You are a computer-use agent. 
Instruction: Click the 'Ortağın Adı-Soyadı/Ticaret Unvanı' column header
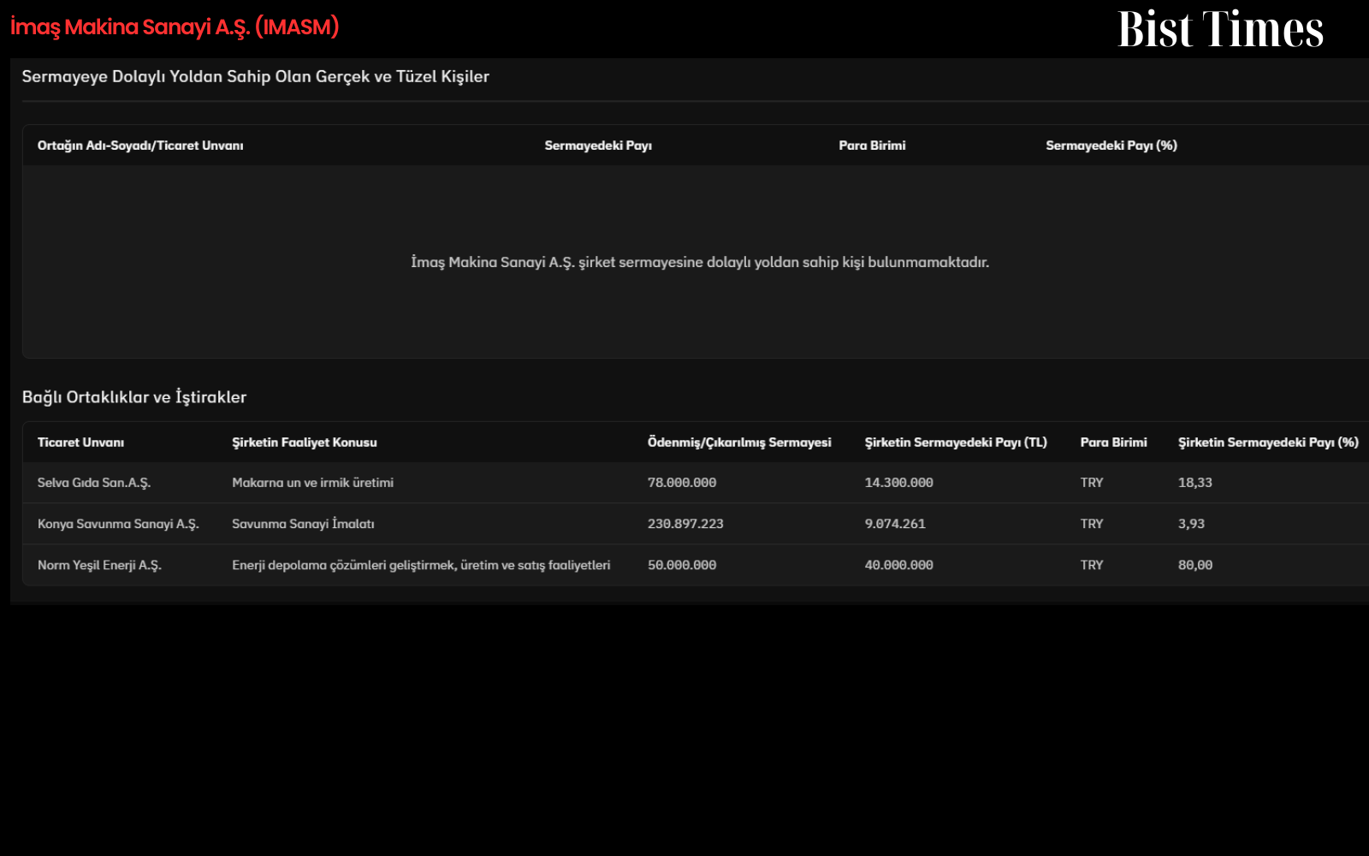click(140, 146)
